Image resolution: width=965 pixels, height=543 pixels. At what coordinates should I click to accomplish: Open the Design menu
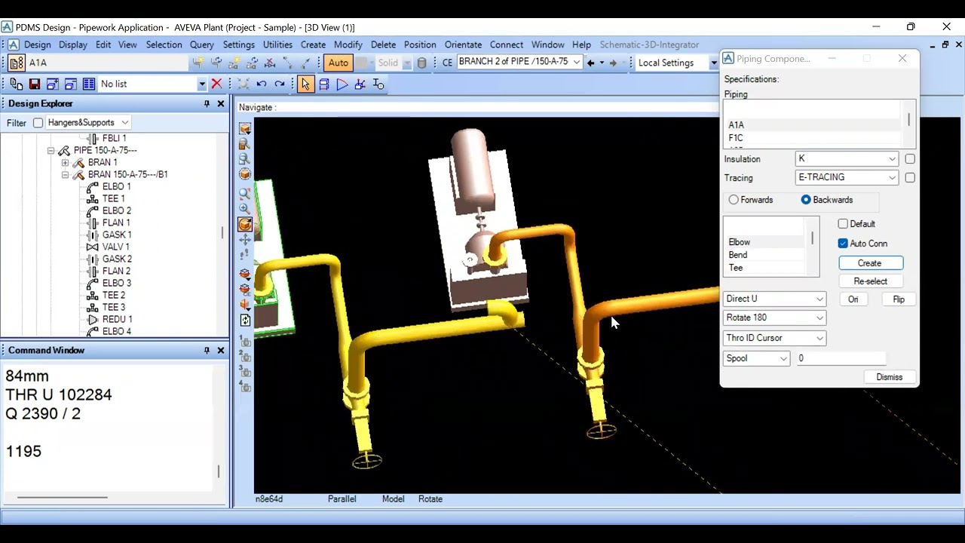tap(37, 44)
